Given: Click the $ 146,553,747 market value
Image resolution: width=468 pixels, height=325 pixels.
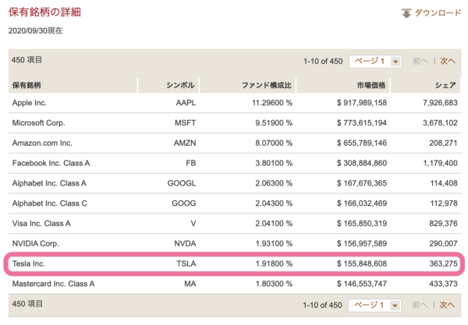Looking at the screenshot, I should [x=362, y=284].
